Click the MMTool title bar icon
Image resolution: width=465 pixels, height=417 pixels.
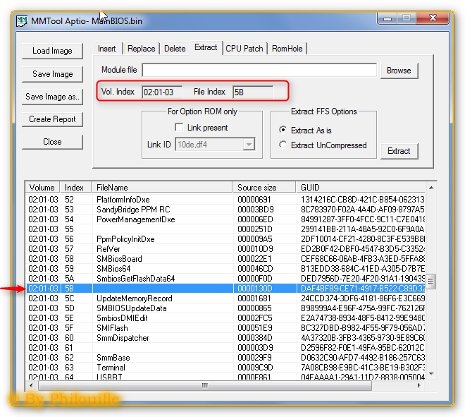click(x=21, y=20)
